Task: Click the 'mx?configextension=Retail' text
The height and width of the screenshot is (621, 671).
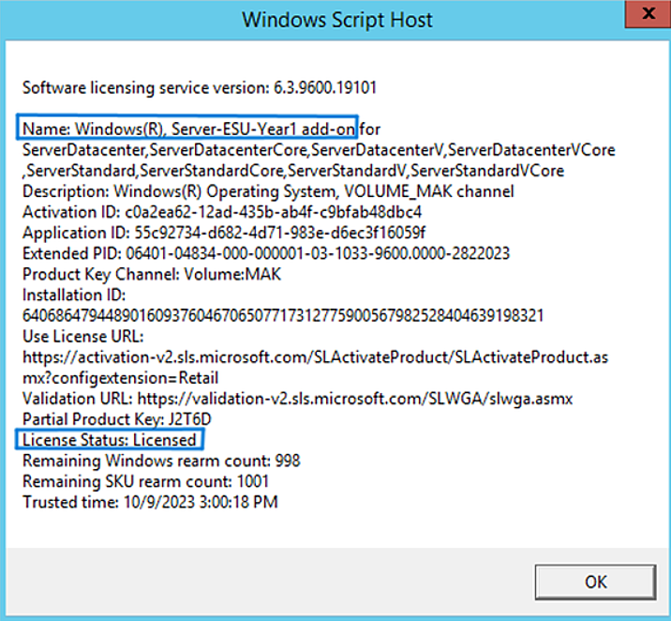Action: (120, 378)
